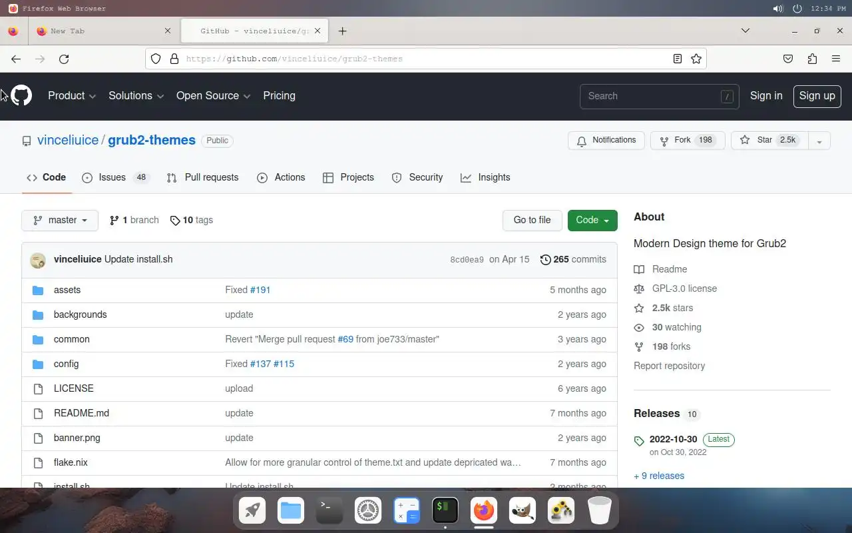Select the Code tab

47,177
